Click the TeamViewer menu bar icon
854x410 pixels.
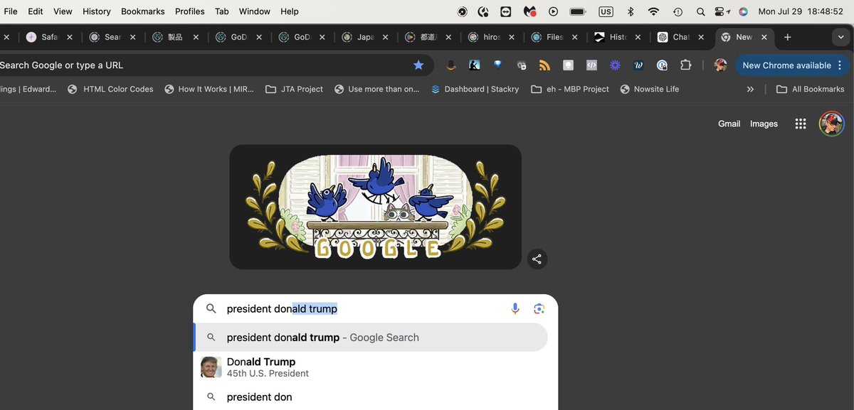tap(506, 11)
